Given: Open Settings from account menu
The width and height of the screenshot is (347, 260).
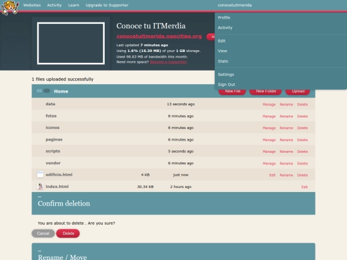Looking at the screenshot, I should (x=226, y=74).
